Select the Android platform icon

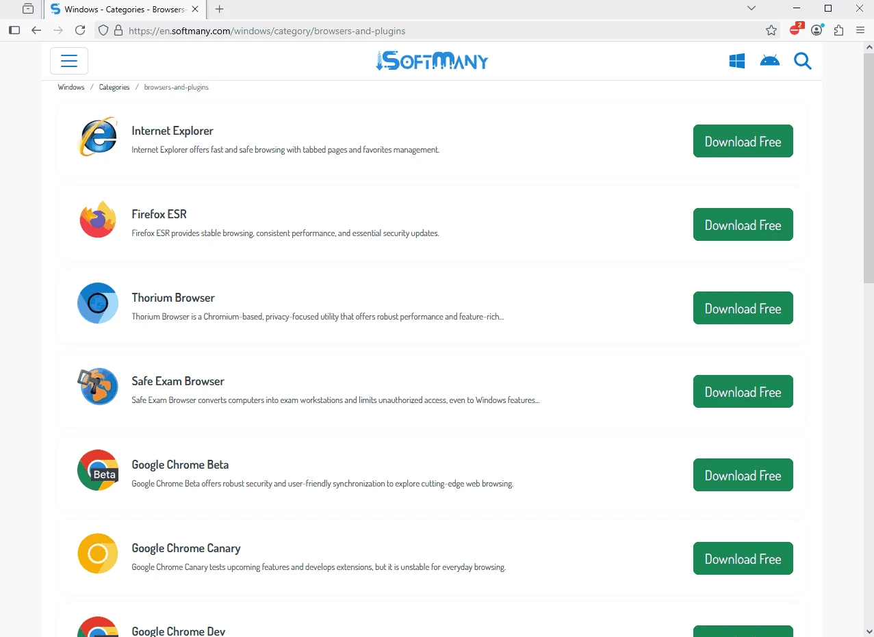pos(770,61)
